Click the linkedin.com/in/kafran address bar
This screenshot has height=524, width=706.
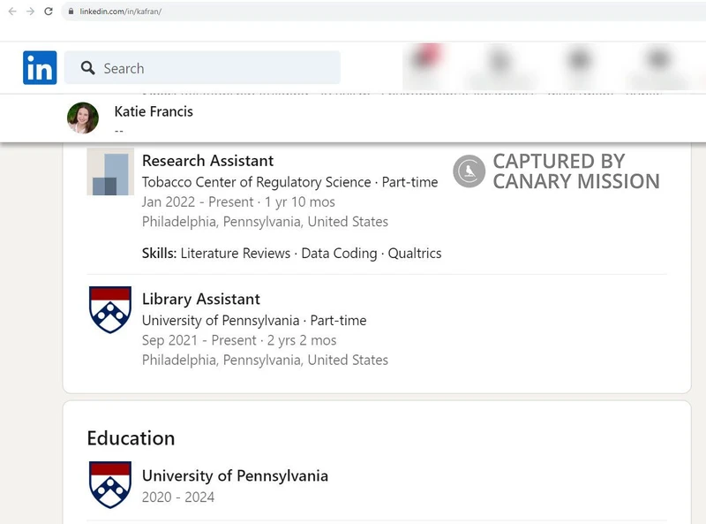click(383, 11)
